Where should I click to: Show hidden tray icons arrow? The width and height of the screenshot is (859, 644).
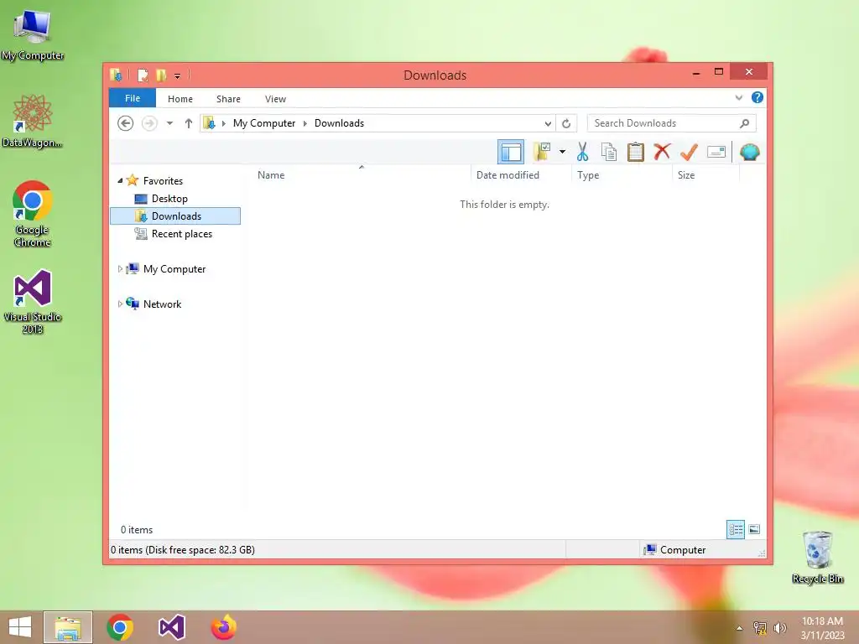[x=740, y=628]
